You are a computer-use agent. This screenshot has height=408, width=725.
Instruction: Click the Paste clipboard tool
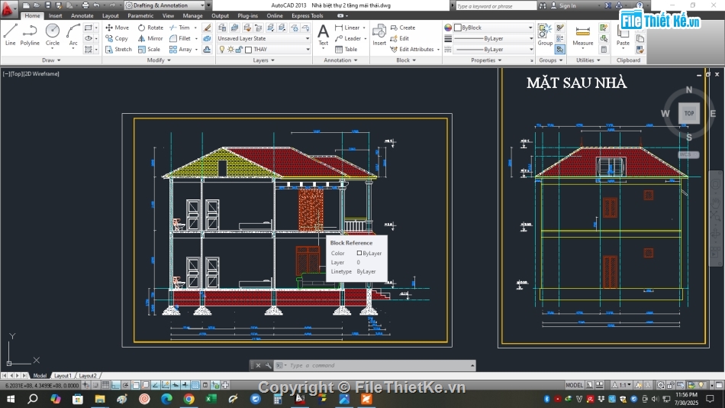tap(623, 36)
